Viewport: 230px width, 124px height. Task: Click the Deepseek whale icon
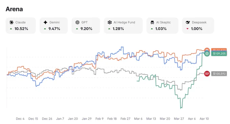tap(188, 22)
